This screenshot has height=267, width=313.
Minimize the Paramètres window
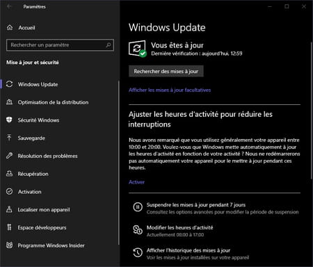click(x=270, y=6)
